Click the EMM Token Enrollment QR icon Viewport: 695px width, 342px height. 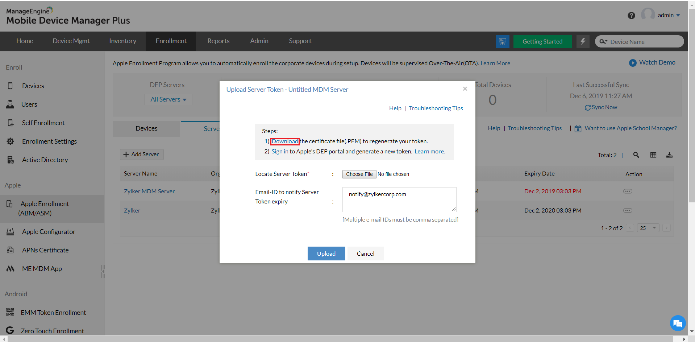click(10, 312)
